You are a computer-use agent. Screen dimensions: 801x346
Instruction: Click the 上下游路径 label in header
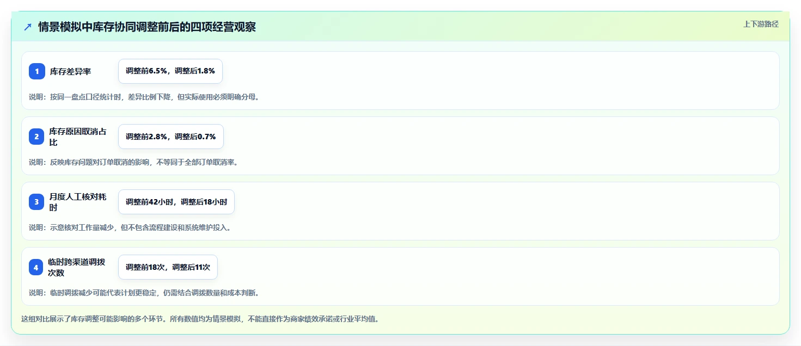761,24
